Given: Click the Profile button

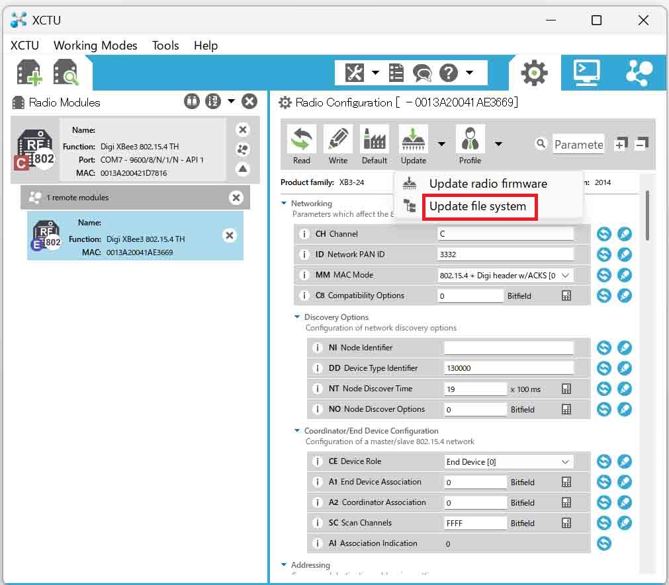Looking at the screenshot, I should (x=470, y=145).
